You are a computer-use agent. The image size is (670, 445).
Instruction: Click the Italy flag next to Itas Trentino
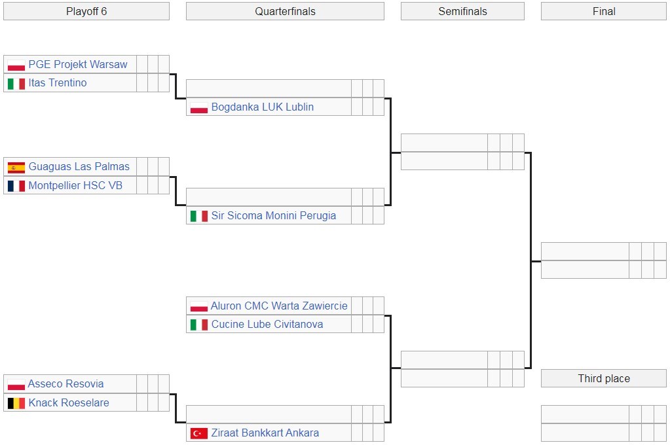(x=16, y=83)
